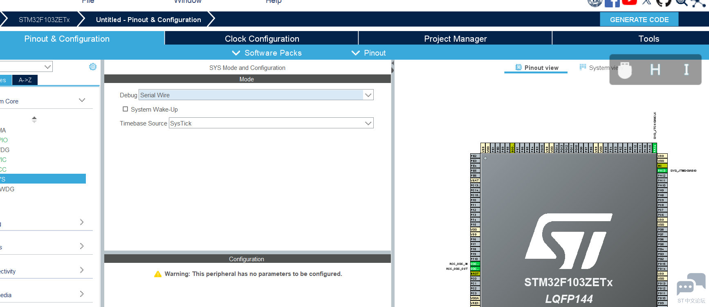
Task: Click the STM32F103ZETx chip name label
Action: [x=568, y=282]
